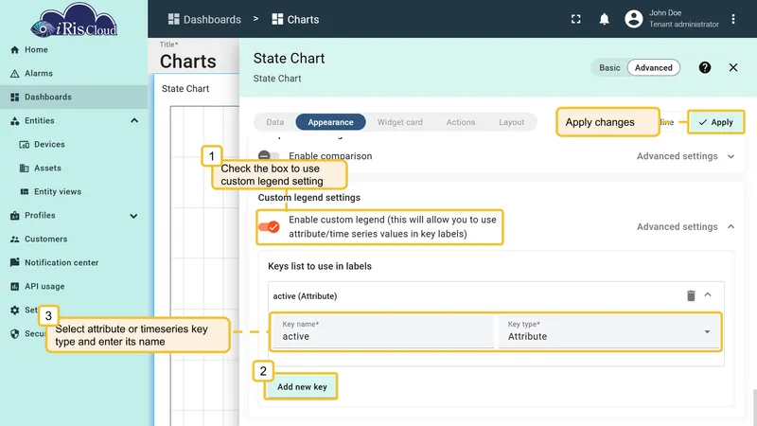
Task: Collapse the Entities section
Action: pyautogui.click(x=134, y=121)
